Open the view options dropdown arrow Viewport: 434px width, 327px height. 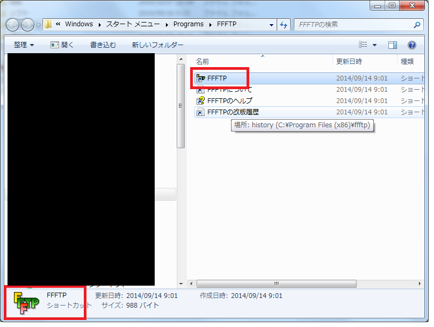click(x=374, y=45)
